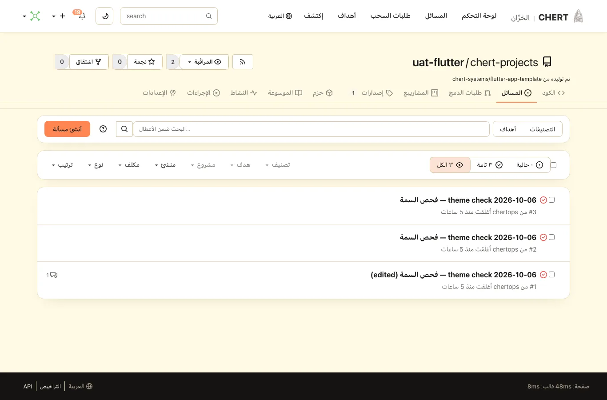Expand the مشروع project filter dropdown
The image size is (607, 400).
pos(203,165)
